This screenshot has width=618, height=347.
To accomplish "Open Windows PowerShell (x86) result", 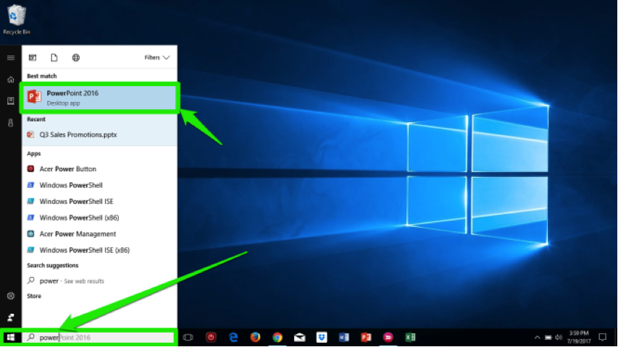I will [x=100, y=218].
